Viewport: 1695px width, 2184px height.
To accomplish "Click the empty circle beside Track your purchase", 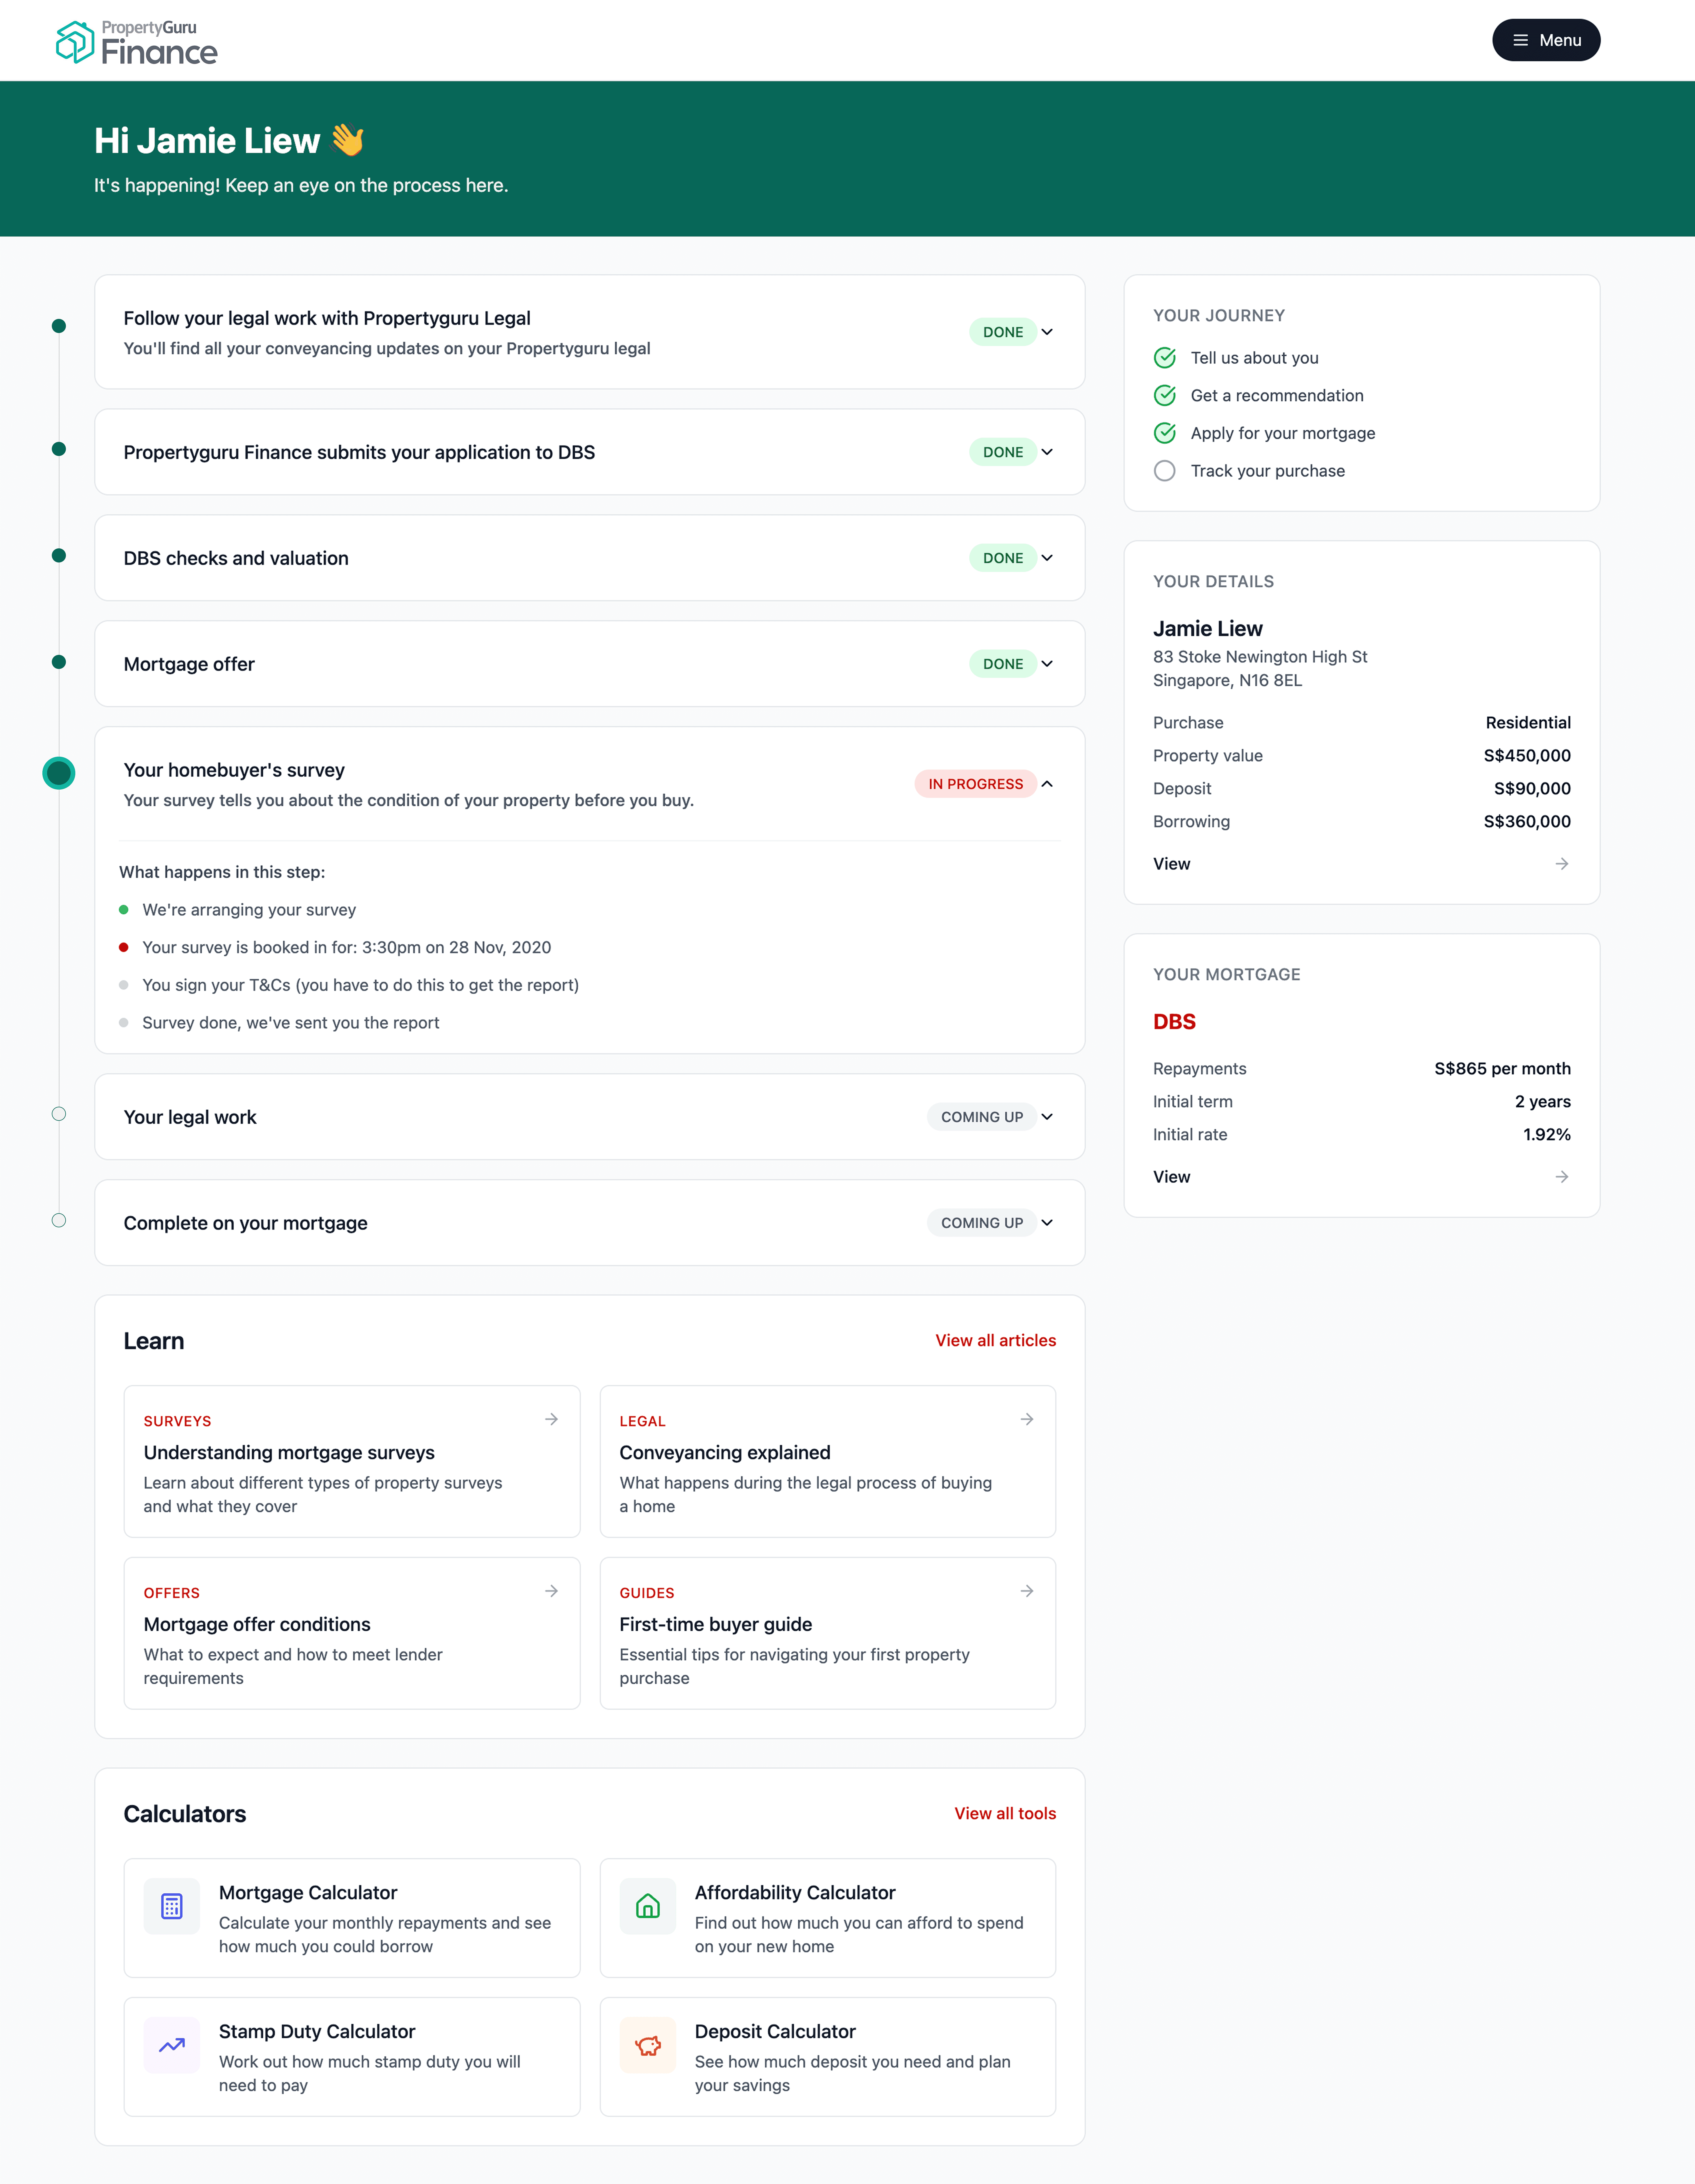I will click(1165, 471).
